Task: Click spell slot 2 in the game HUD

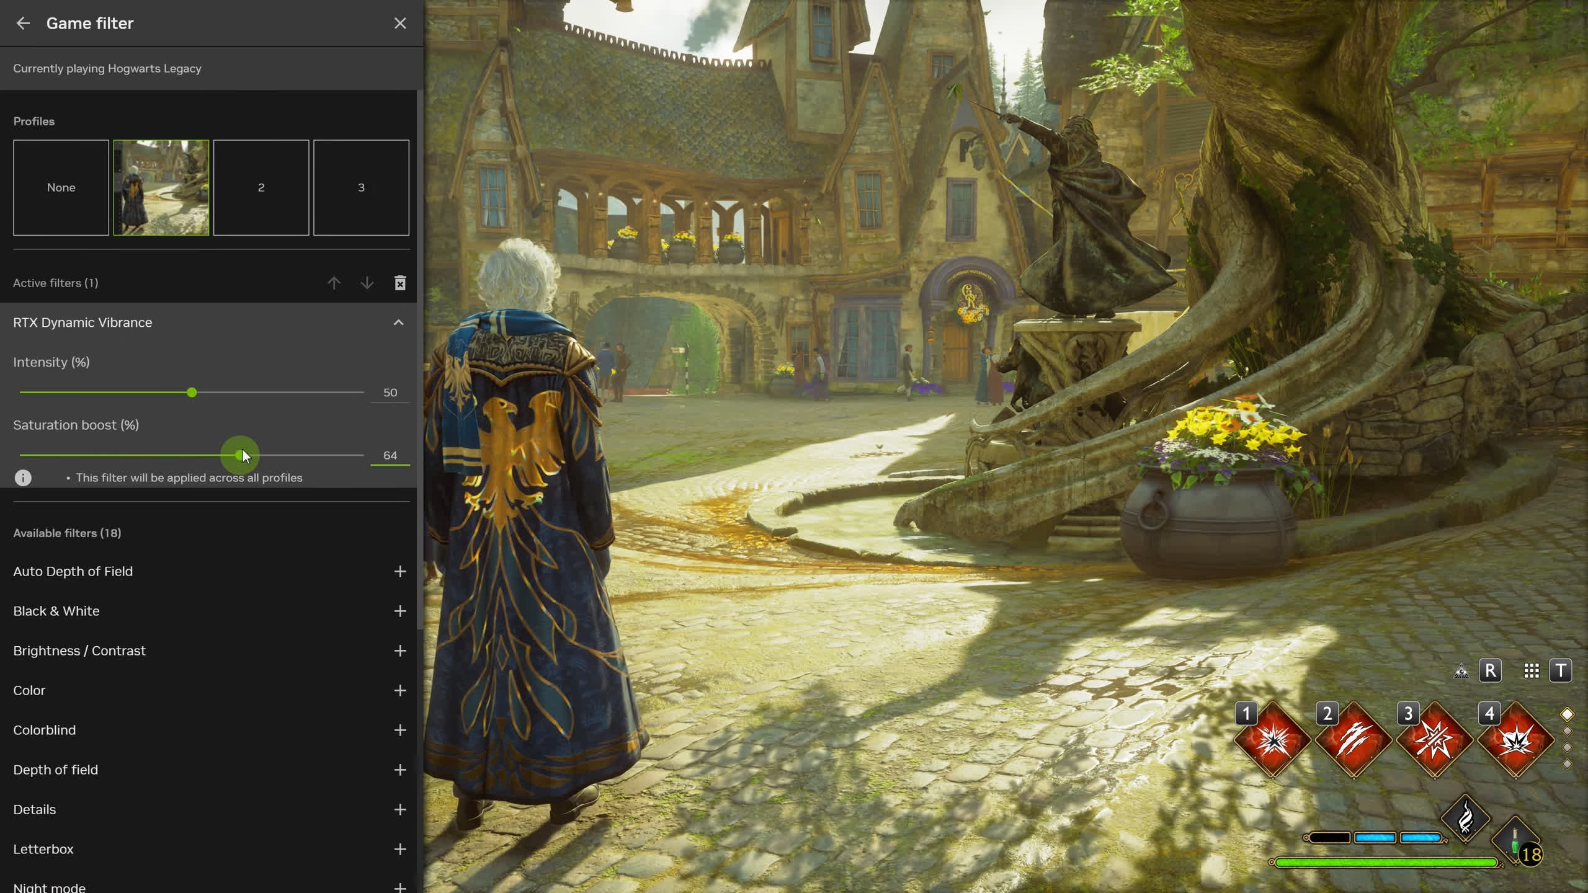Action: 1354,740
